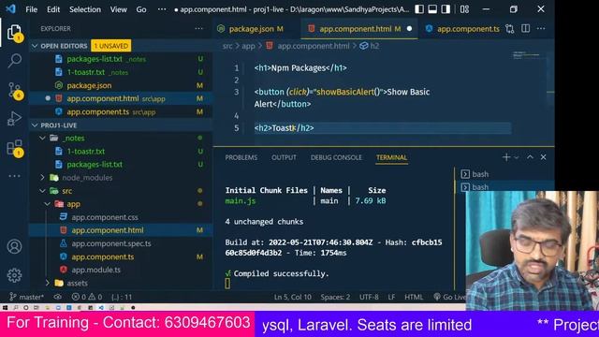The image size is (599, 337).
Task: Change language mode HTML
Action: tap(414, 297)
